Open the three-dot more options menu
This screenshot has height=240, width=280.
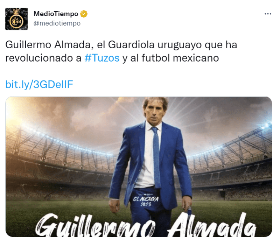268,14
